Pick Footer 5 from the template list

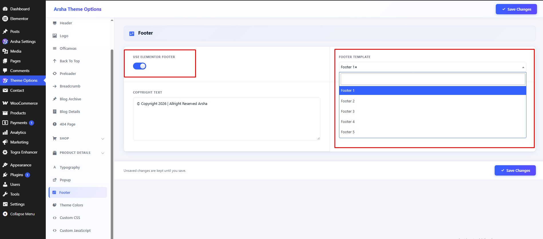(x=433, y=132)
